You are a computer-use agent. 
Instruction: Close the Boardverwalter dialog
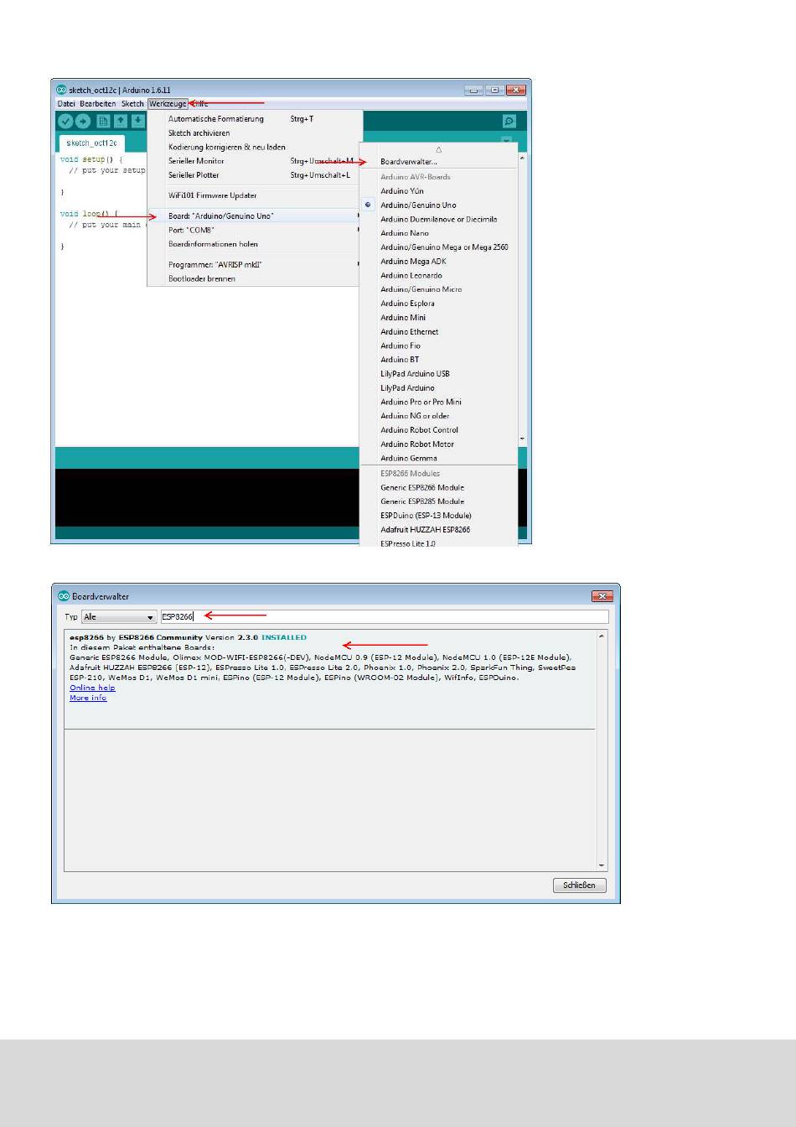pos(602,596)
